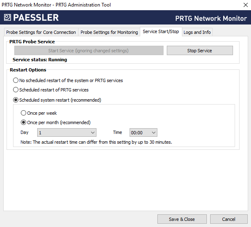Click the Paessler logo icon in header
The width and height of the screenshot is (251, 227).
click(8, 18)
